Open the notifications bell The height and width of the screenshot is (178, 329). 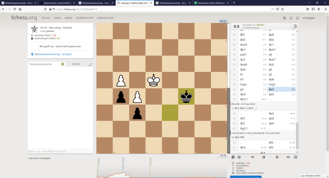coord(297,18)
